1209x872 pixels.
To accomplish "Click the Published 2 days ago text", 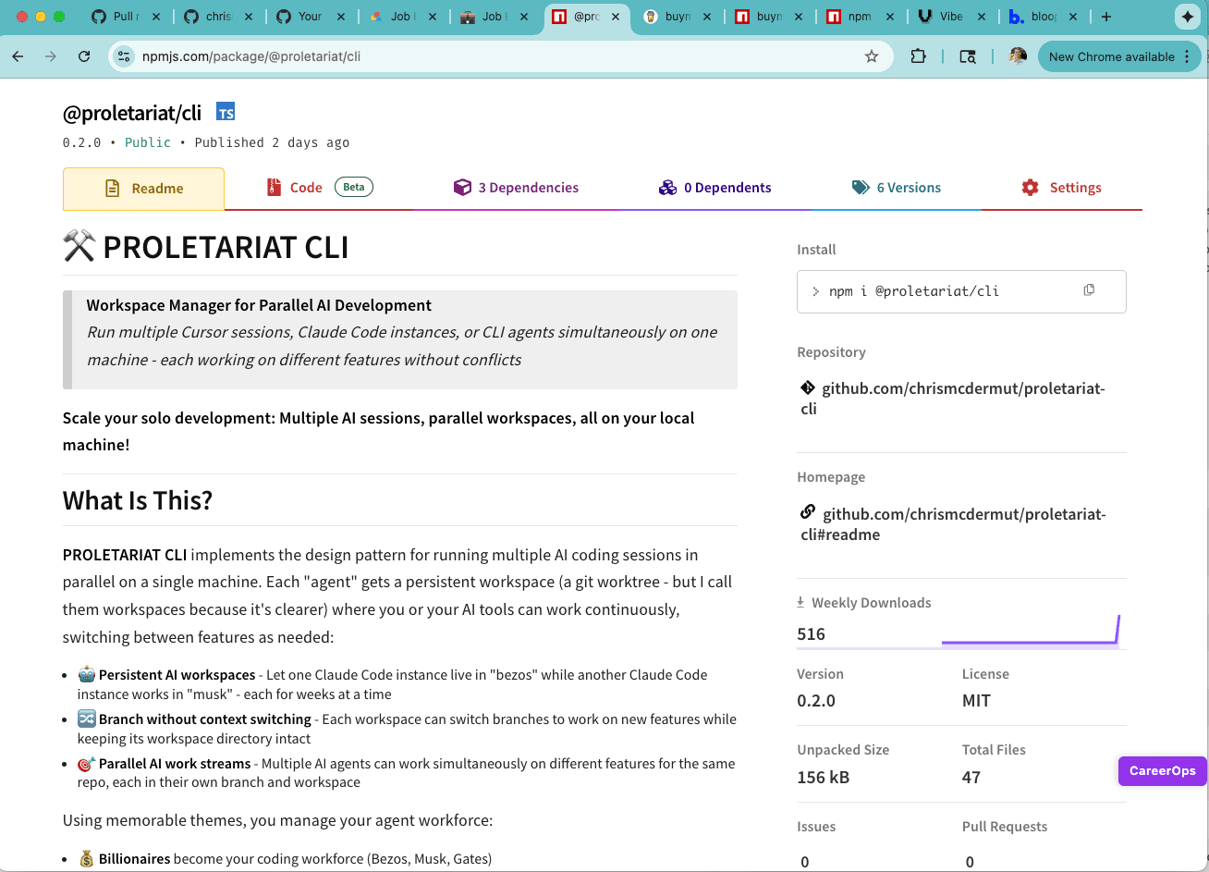I will point(271,142).
